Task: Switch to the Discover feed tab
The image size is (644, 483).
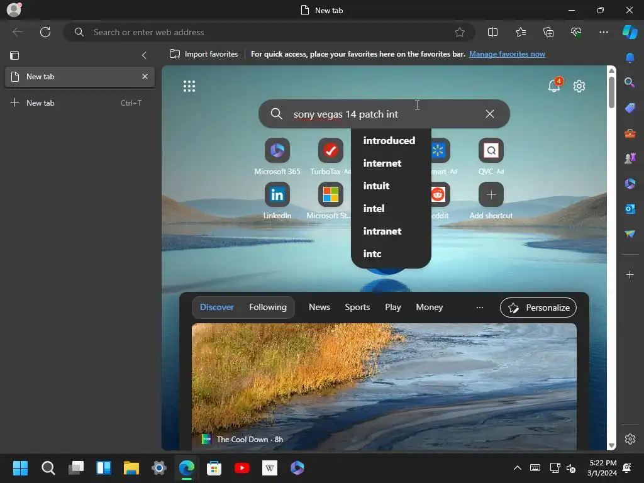Action: point(217,307)
